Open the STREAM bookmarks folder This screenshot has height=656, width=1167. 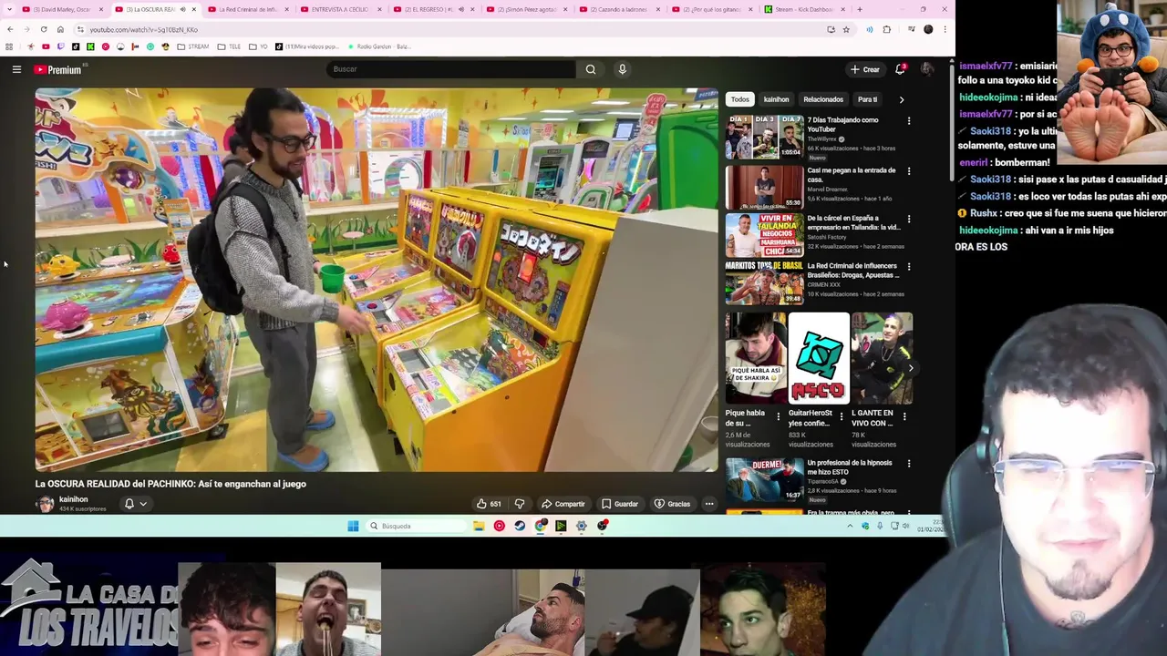coord(193,46)
